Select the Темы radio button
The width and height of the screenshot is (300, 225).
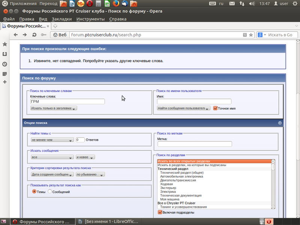(34, 191)
